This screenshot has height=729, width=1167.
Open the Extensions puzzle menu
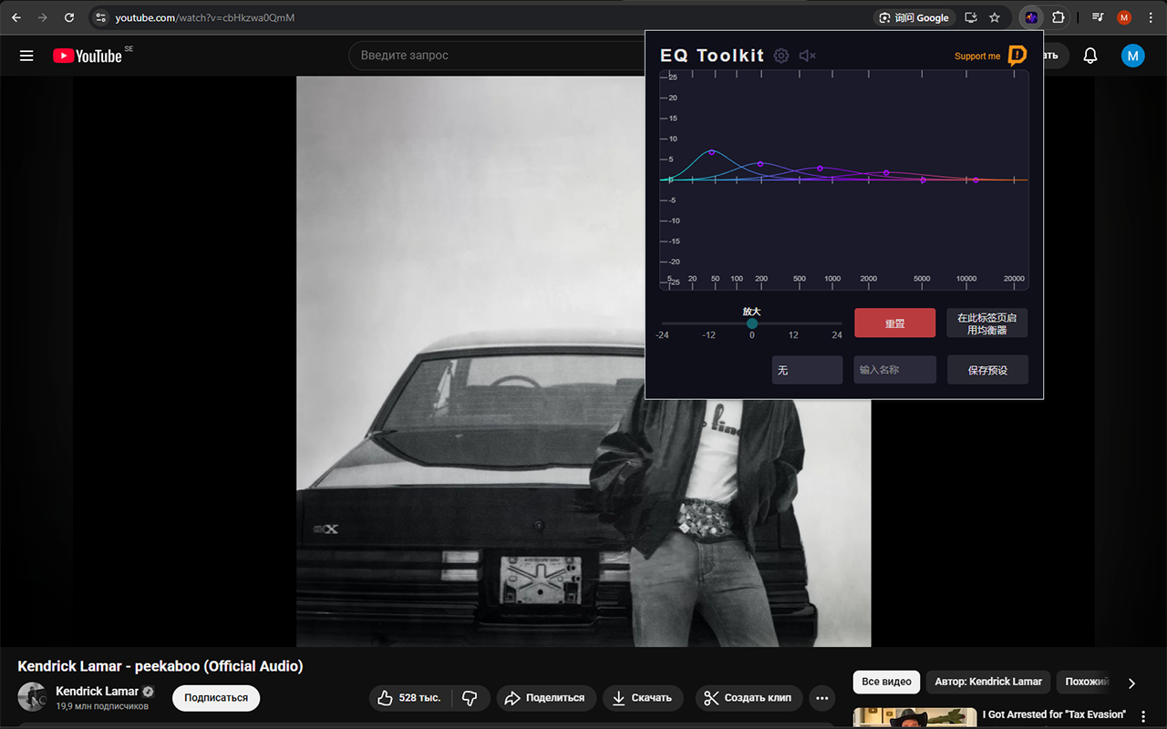(x=1059, y=17)
